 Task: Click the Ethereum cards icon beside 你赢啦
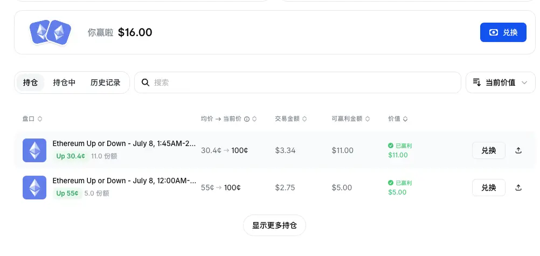pyautogui.click(x=50, y=32)
